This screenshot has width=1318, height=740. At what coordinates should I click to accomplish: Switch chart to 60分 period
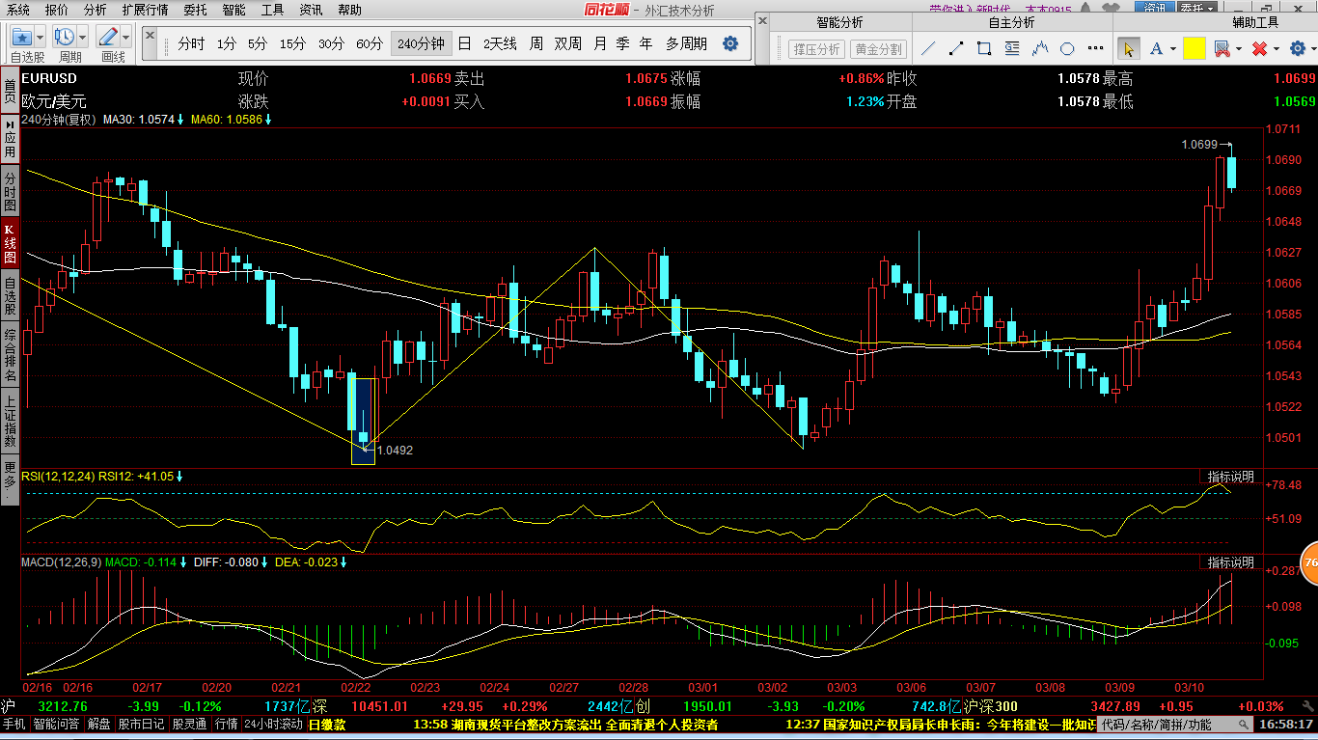[370, 43]
